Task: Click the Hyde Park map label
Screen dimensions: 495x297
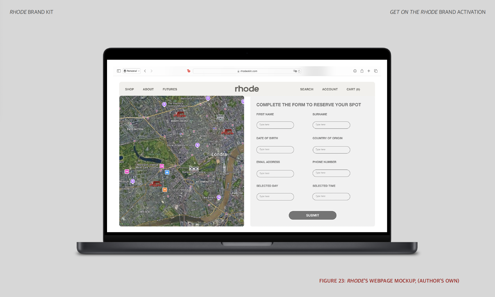Action: click(155, 154)
